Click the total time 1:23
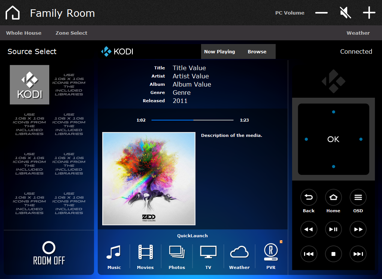This screenshot has width=382, height=279. (x=244, y=120)
